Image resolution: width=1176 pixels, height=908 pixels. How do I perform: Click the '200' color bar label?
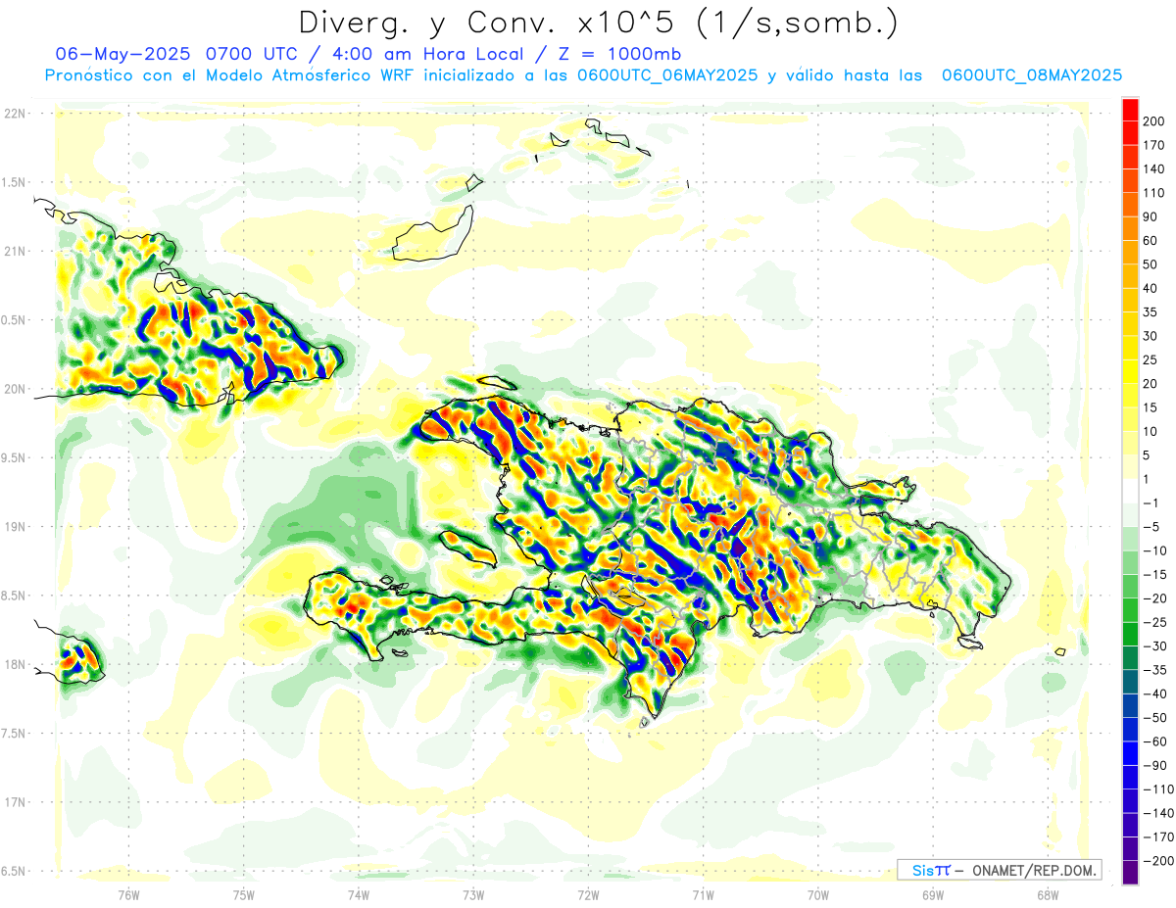(x=1155, y=120)
